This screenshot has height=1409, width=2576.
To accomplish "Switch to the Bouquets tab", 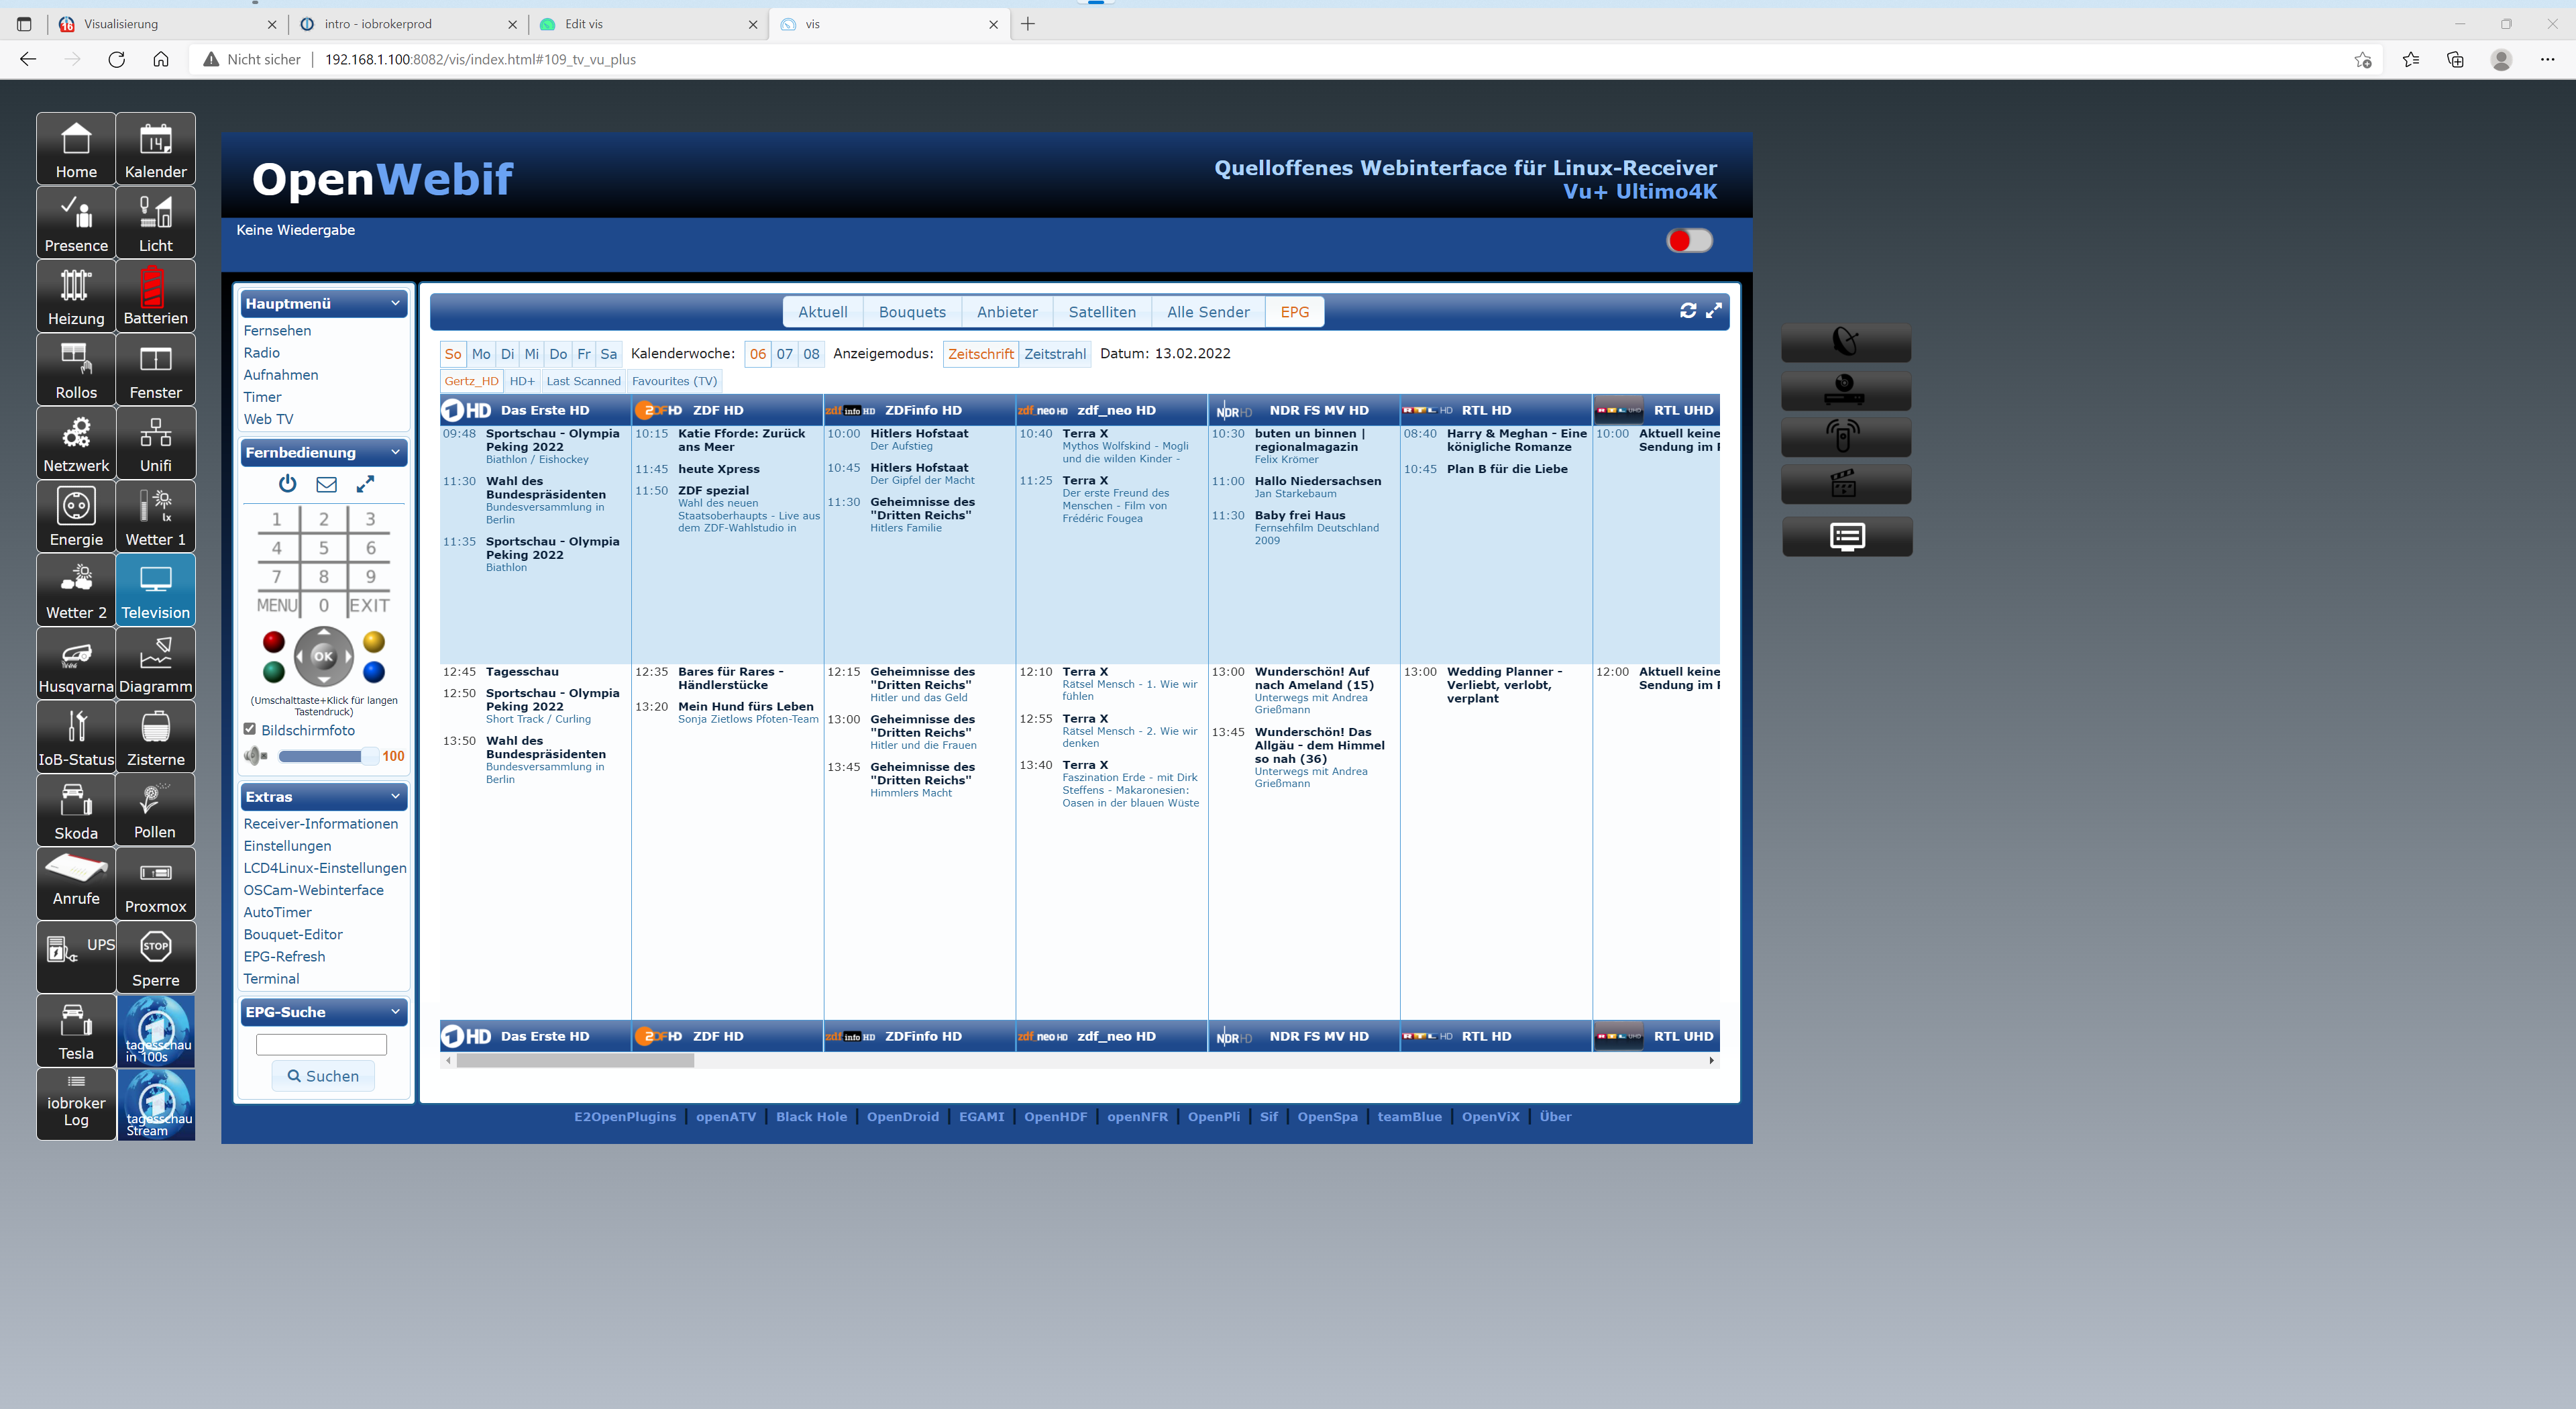I will (x=911, y=312).
